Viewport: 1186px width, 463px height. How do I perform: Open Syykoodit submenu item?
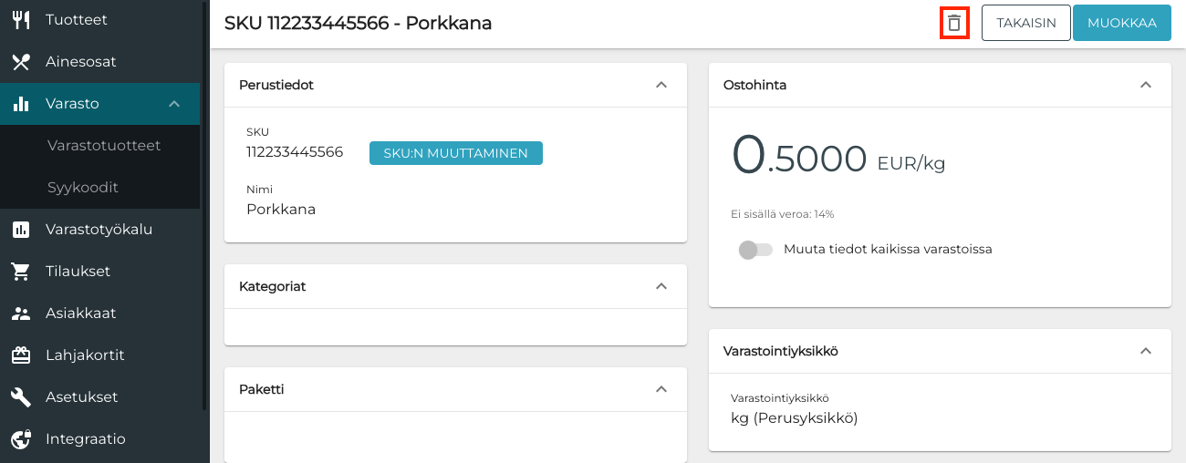tap(83, 188)
